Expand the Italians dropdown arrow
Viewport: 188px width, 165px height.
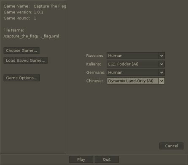161,64
